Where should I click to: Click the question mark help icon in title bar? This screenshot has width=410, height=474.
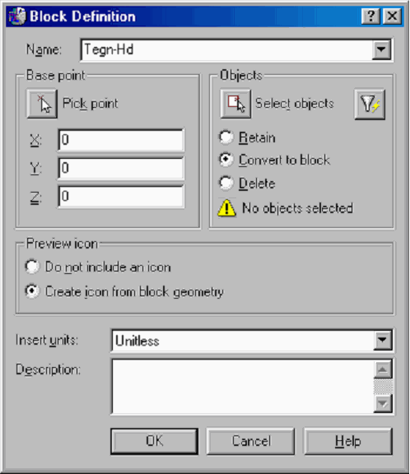(x=370, y=16)
